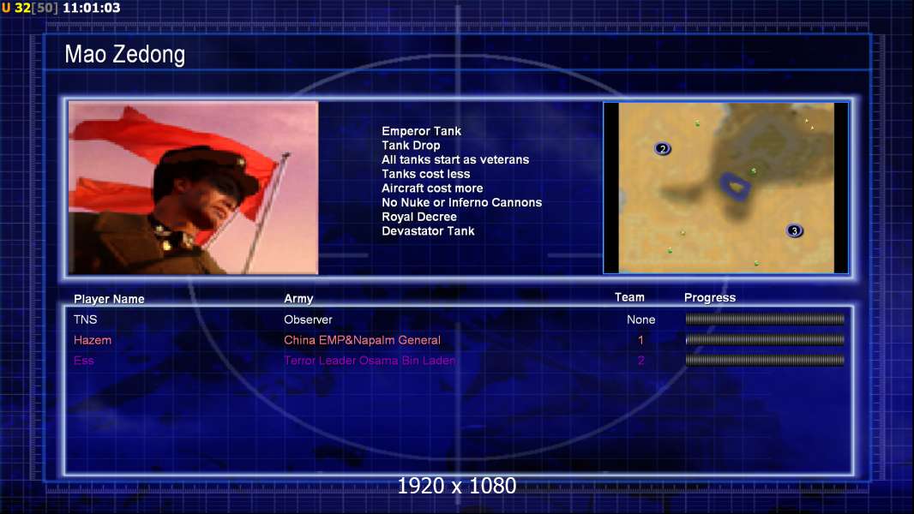914x514 pixels.
Task: Click the Team column header
Action: [x=629, y=297]
